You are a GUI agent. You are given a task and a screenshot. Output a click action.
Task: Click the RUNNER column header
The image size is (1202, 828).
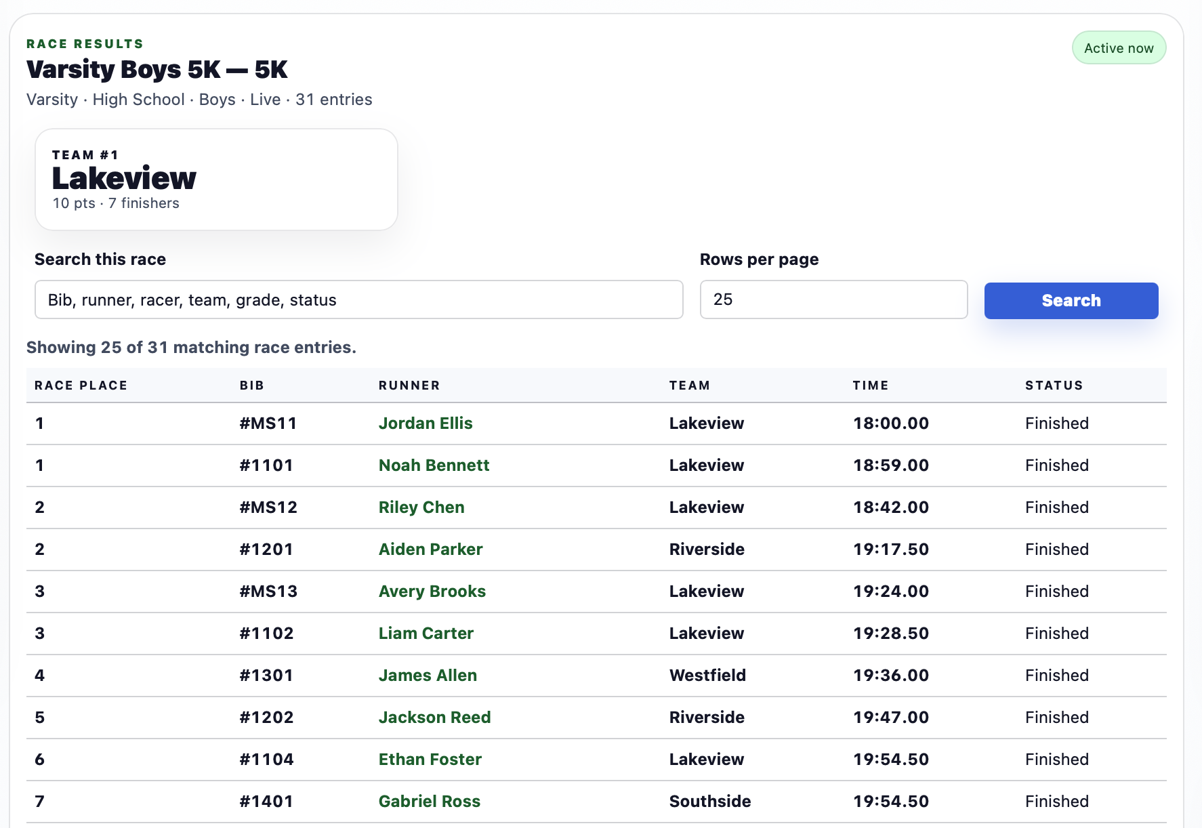(409, 386)
